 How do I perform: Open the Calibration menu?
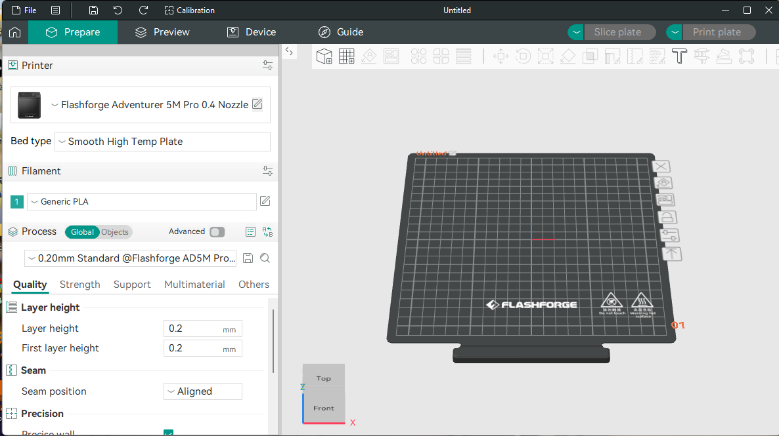[x=189, y=10]
